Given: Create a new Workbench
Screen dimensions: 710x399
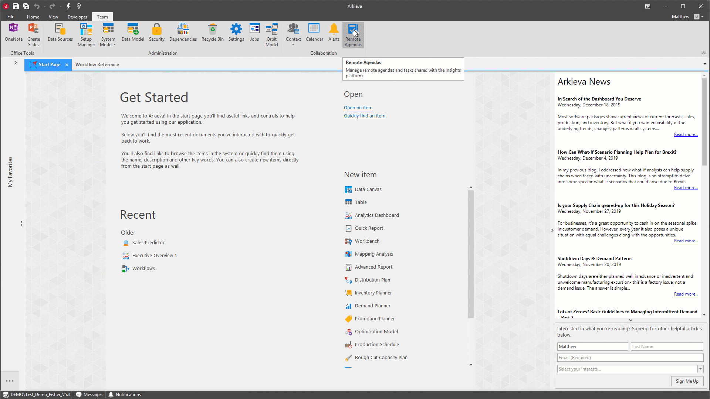Looking at the screenshot, I should coord(362,241).
